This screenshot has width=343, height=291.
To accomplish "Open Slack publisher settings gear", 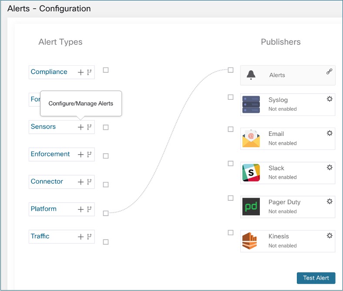I will [330, 168].
